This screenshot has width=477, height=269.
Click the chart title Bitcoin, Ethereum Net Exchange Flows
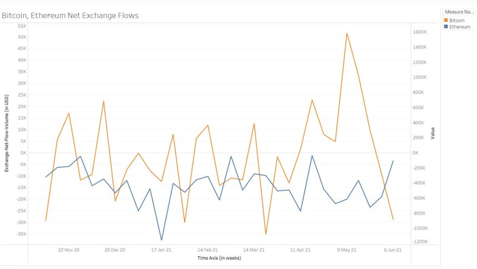70,16
